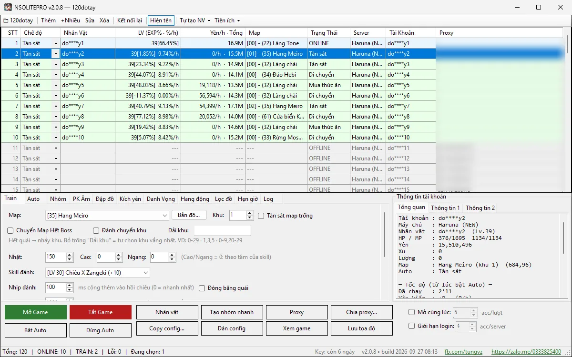Viewport: 572px width, 357px height.
Task: Open the Tiện ích toolbar menu
Action: [x=227, y=20]
